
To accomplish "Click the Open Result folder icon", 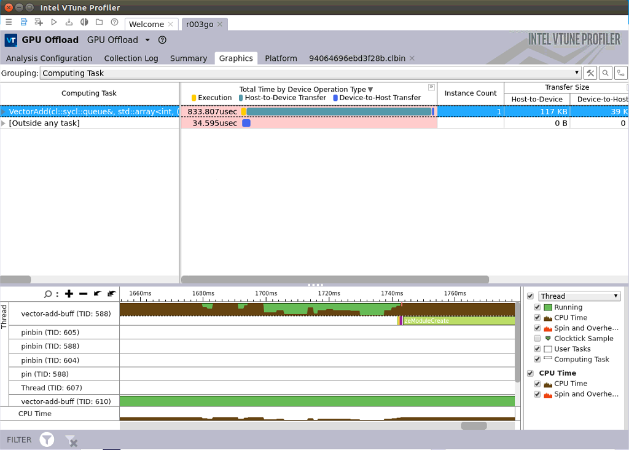I will (99, 22).
